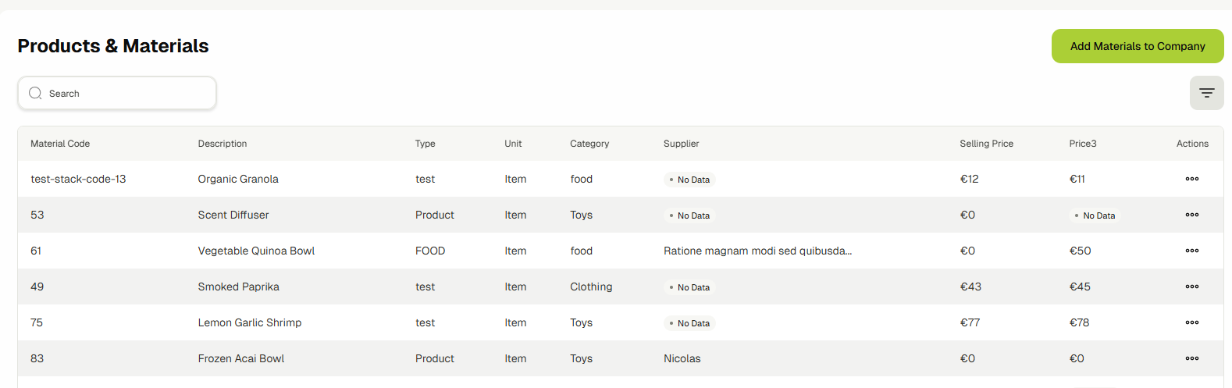Screen dimensions: 1232x388
Task: Open the filter options icon
Action: coord(1206,93)
